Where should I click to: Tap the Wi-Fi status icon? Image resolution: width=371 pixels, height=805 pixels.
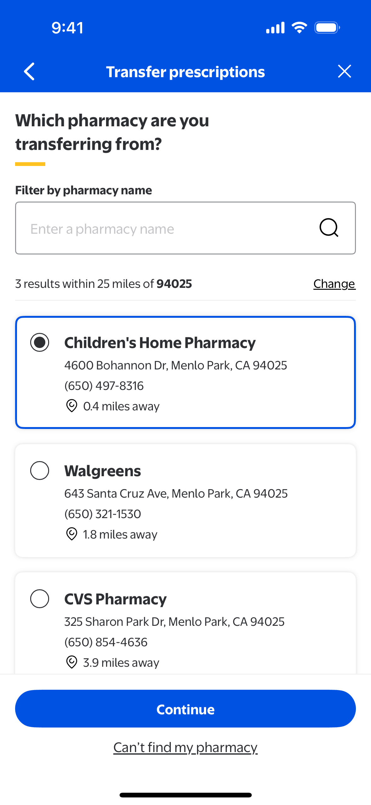click(299, 28)
